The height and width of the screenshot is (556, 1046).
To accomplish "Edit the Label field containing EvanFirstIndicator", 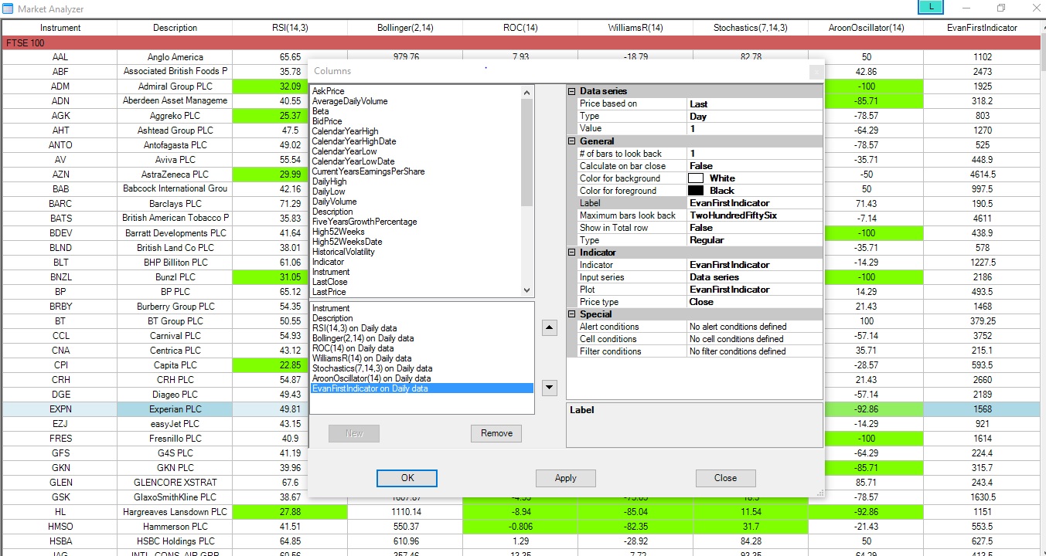I will (x=755, y=203).
